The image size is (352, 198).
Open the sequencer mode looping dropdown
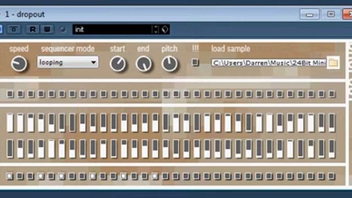point(68,62)
